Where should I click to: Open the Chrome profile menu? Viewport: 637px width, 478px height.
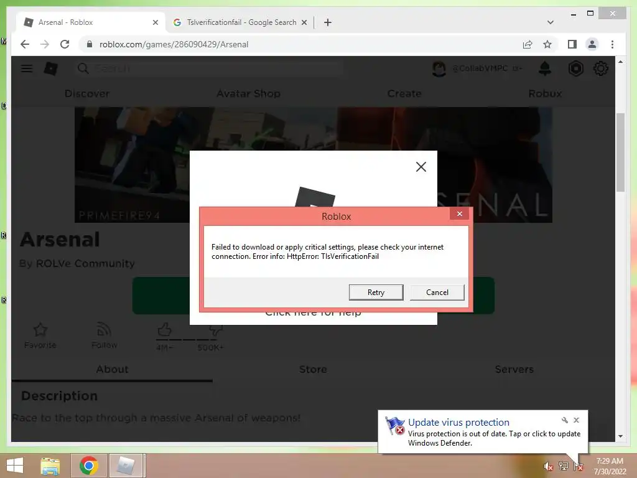coord(592,44)
